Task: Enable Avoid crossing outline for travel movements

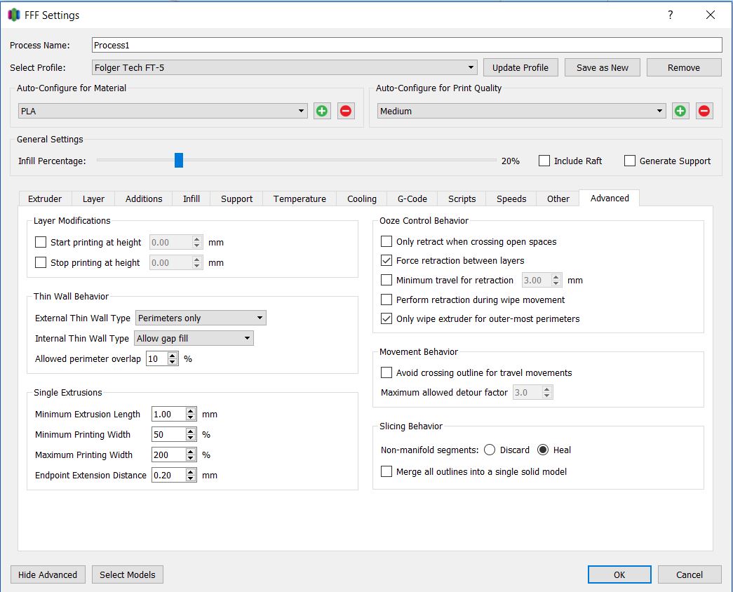Action: pos(386,372)
